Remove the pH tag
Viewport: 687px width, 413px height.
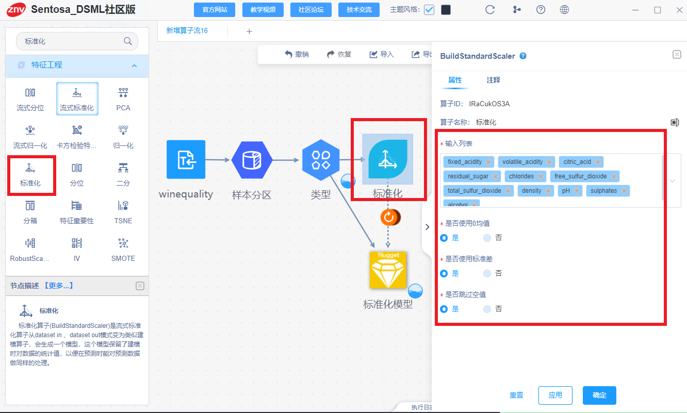[577, 191]
